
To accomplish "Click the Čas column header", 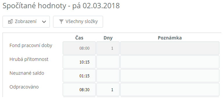I will click(79, 38).
